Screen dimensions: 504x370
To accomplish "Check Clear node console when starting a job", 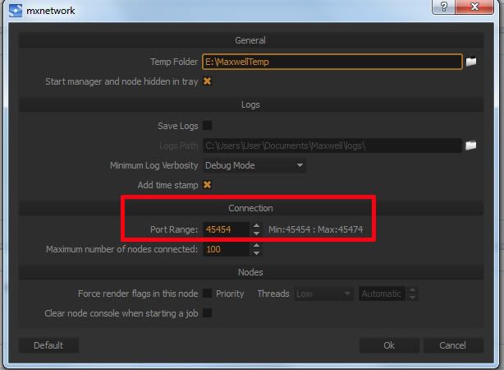I will pos(208,313).
